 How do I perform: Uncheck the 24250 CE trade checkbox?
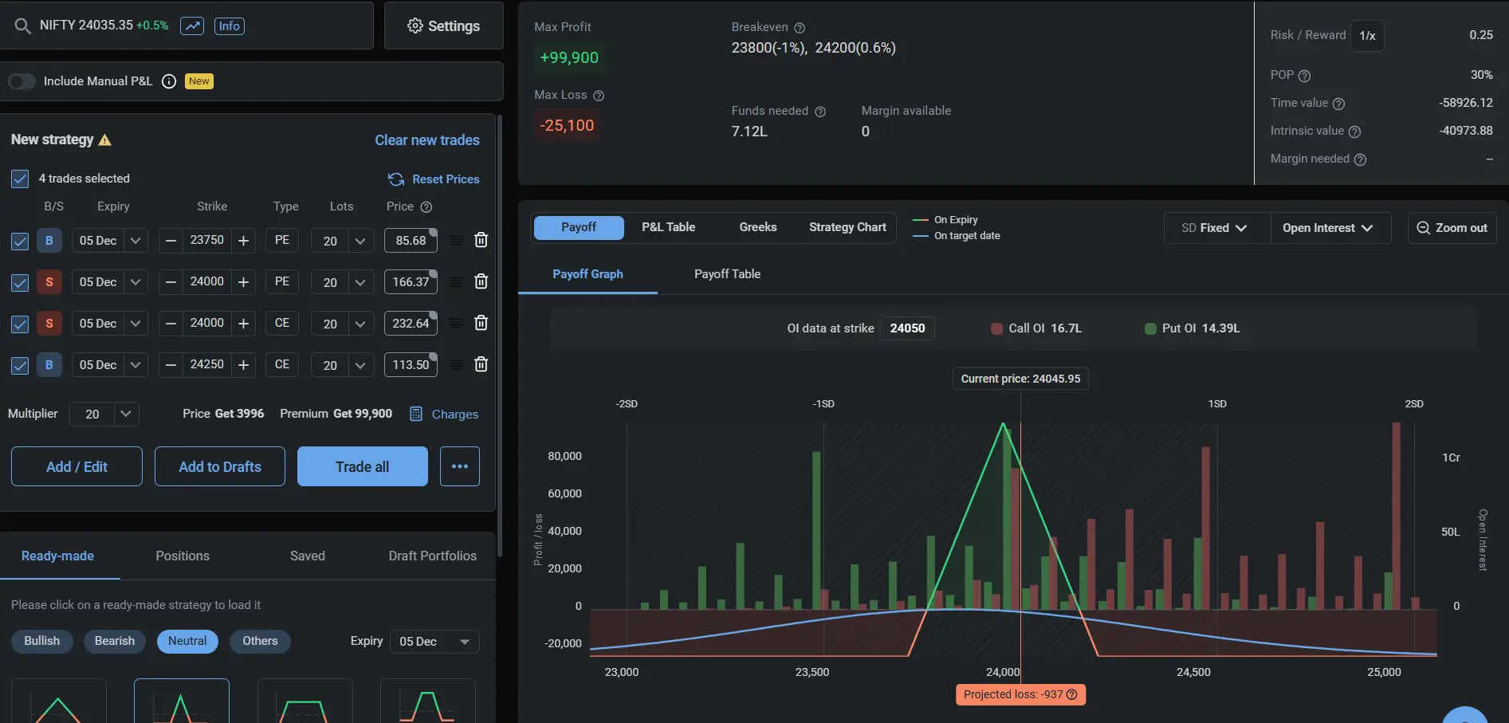20,365
